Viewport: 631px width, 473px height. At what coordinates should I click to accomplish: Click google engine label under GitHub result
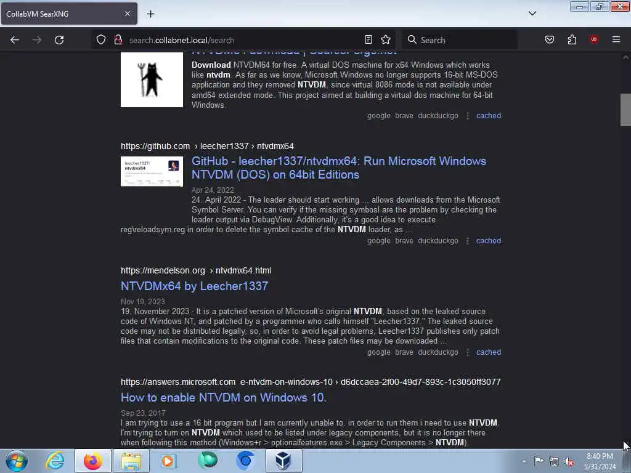tap(379, 241)
